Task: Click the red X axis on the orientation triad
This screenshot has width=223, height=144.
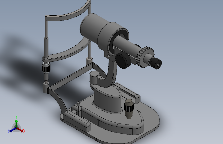Action: coord(20,130)
